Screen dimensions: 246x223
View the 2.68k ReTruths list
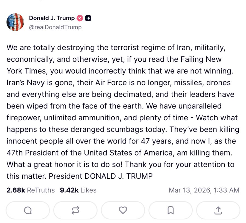click(x=30, y=190)
